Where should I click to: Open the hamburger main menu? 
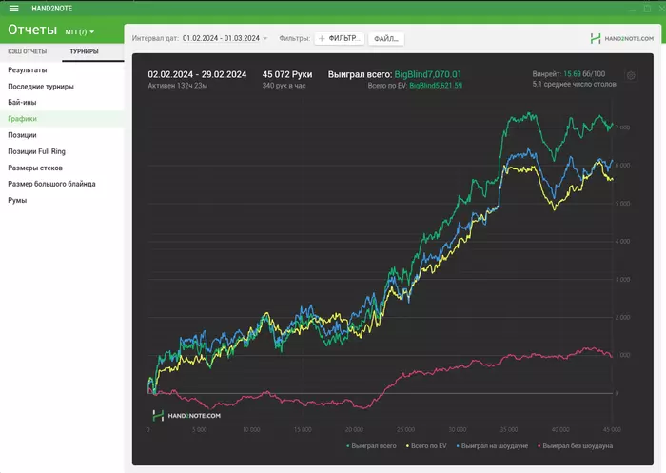pos(14,9)
